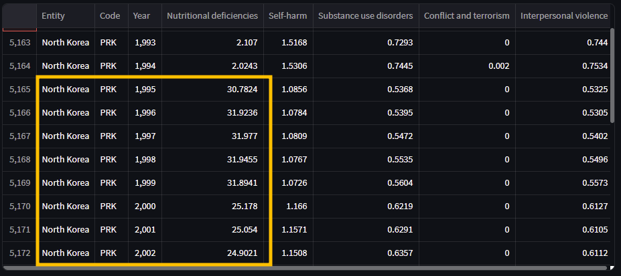Select row index 5,170
The image size is (621, 276).
coord(20,206)
